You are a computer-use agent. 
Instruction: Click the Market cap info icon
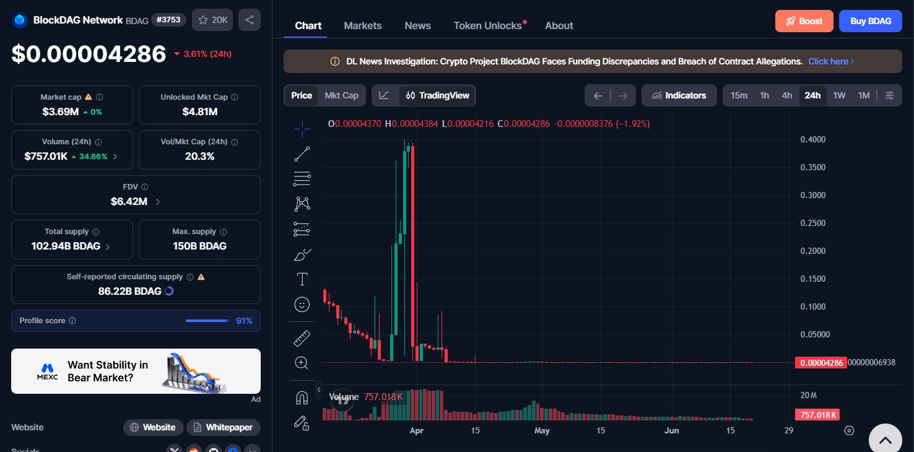(100, 97)
